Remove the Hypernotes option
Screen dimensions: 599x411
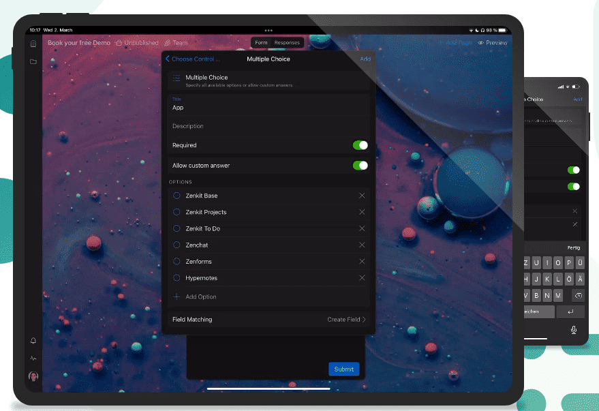[x=362, y=277]
